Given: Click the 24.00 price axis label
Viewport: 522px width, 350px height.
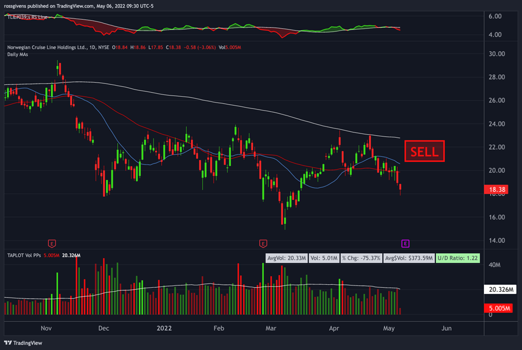Looking at the screenshot, I should point(497,124).
